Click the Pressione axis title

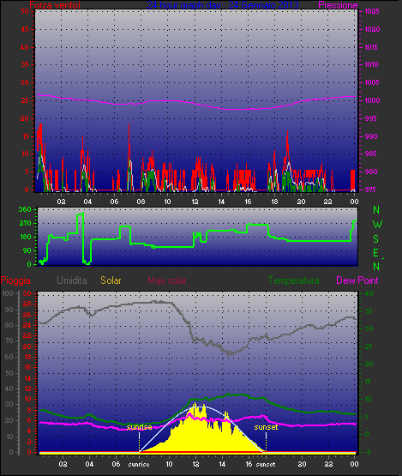click(x=338, y=5)
